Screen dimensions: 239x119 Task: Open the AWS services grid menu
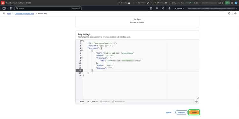click(11, 8)
